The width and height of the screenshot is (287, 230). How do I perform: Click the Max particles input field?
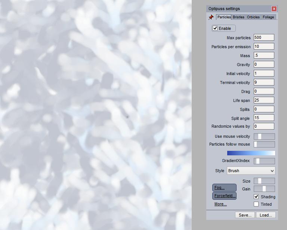[263, 37]
